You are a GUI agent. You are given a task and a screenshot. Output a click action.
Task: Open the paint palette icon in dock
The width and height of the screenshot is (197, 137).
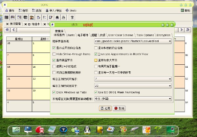click(123, 129)
